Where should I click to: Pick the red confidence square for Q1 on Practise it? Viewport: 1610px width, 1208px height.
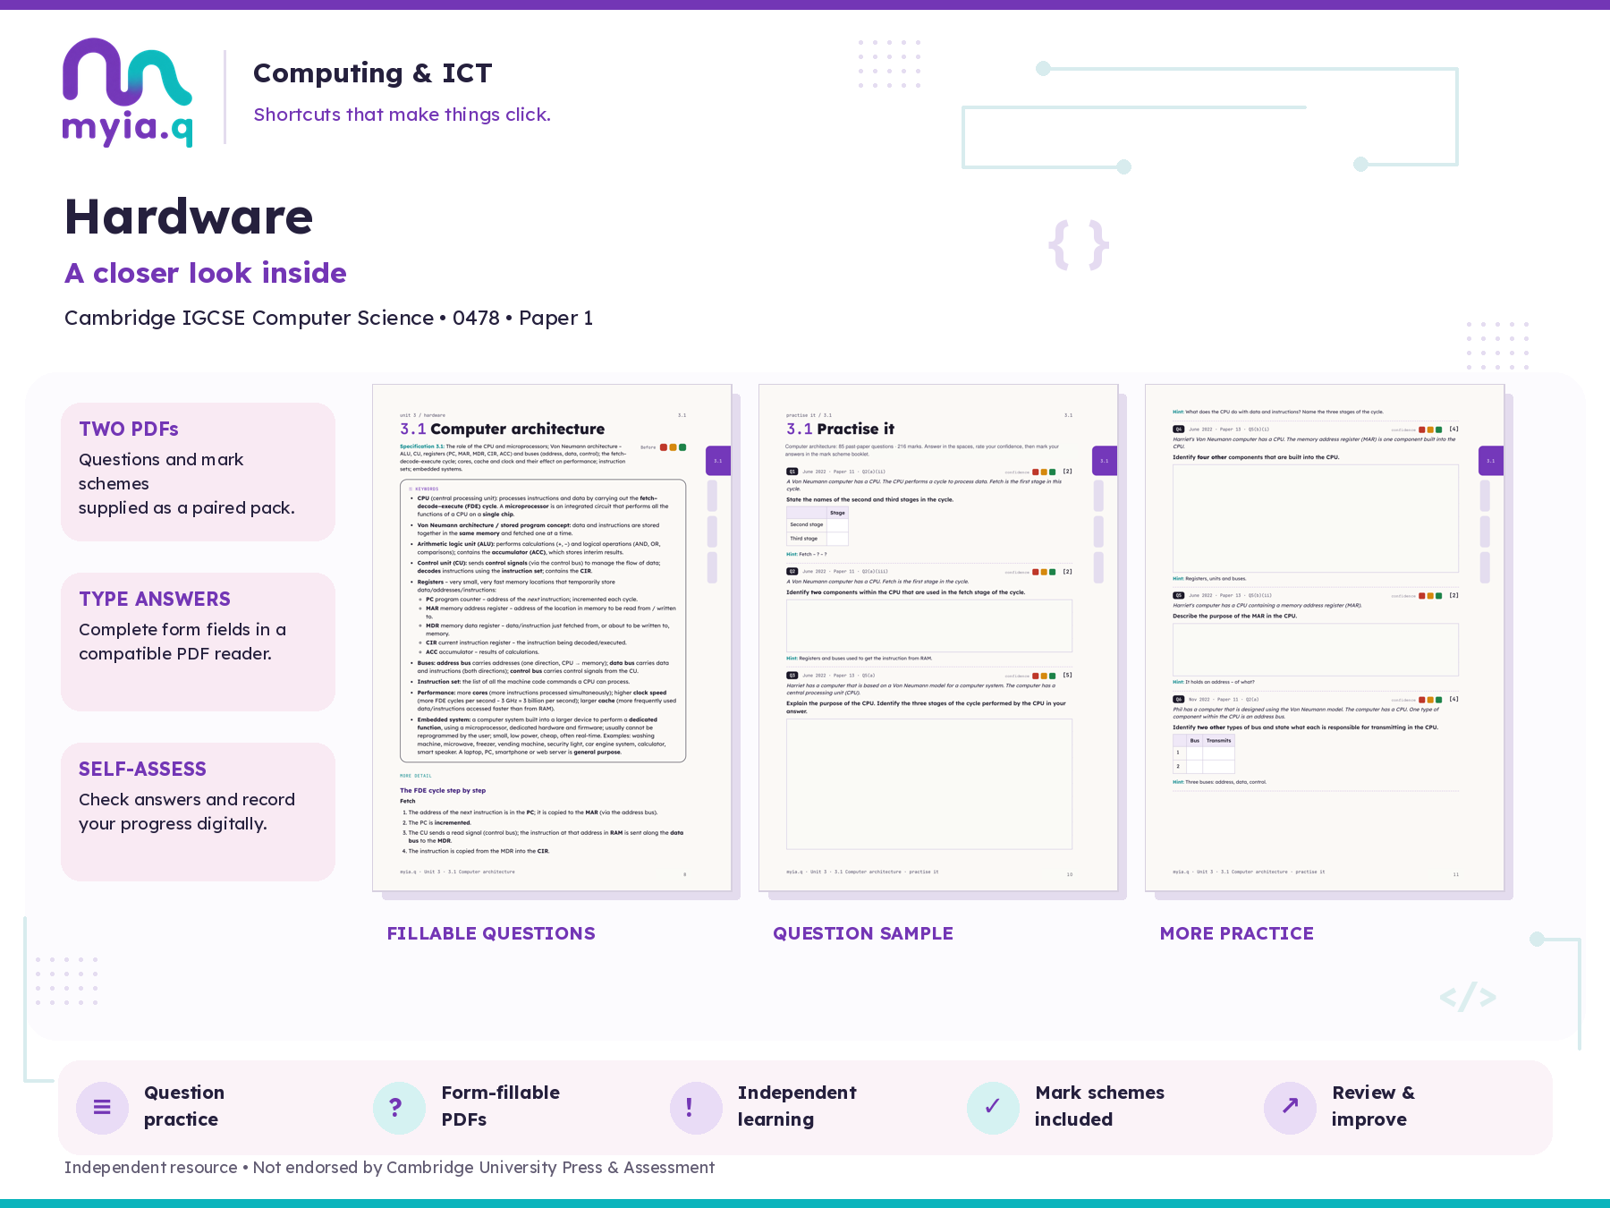[x=1036, y=472]
